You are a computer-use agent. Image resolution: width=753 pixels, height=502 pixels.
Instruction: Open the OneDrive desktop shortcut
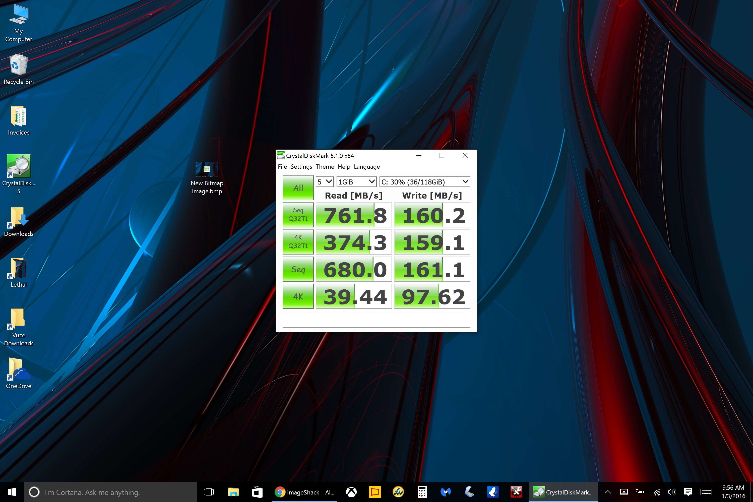19,374
